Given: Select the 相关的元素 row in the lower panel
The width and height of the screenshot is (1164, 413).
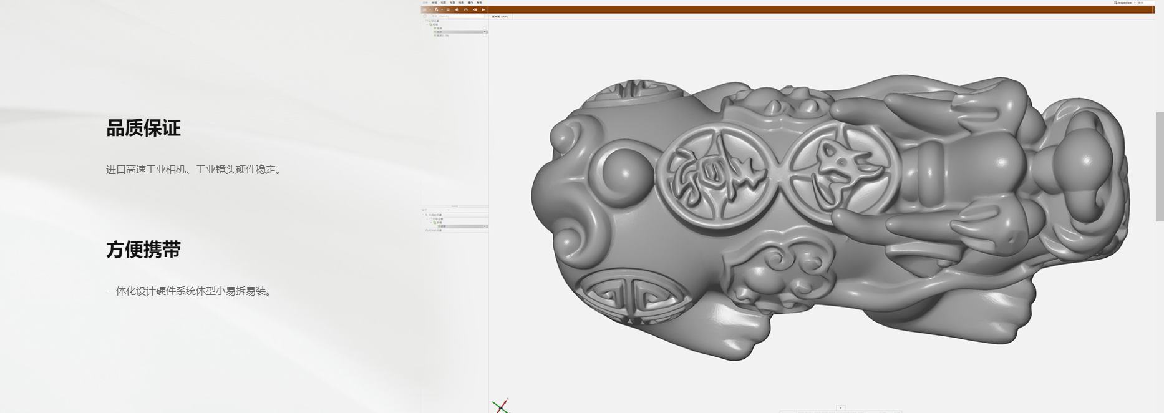Looking at the screenshot, I should 434,230.
